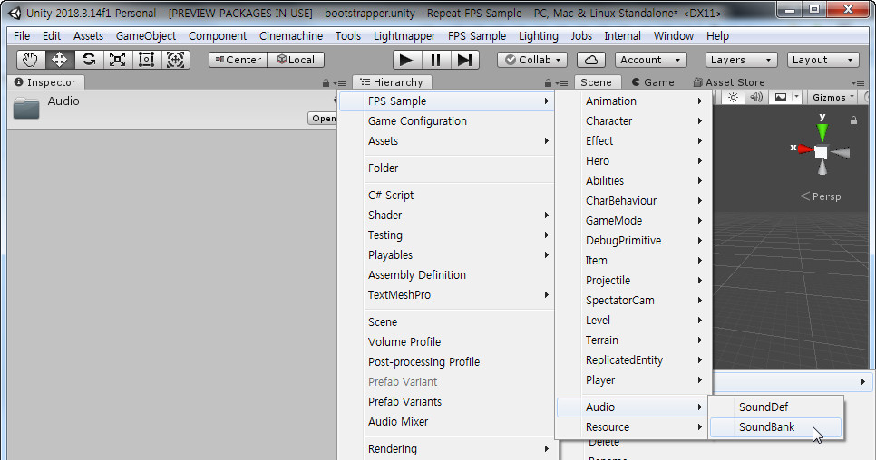Choose Assembly Definition entry
Image resolution: width=876 pixels, height=460 pixels.
pos(447,275)
